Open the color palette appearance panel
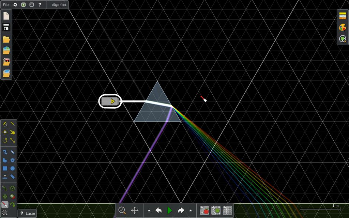This screenshot has height=218, width=349. (343, 27)
